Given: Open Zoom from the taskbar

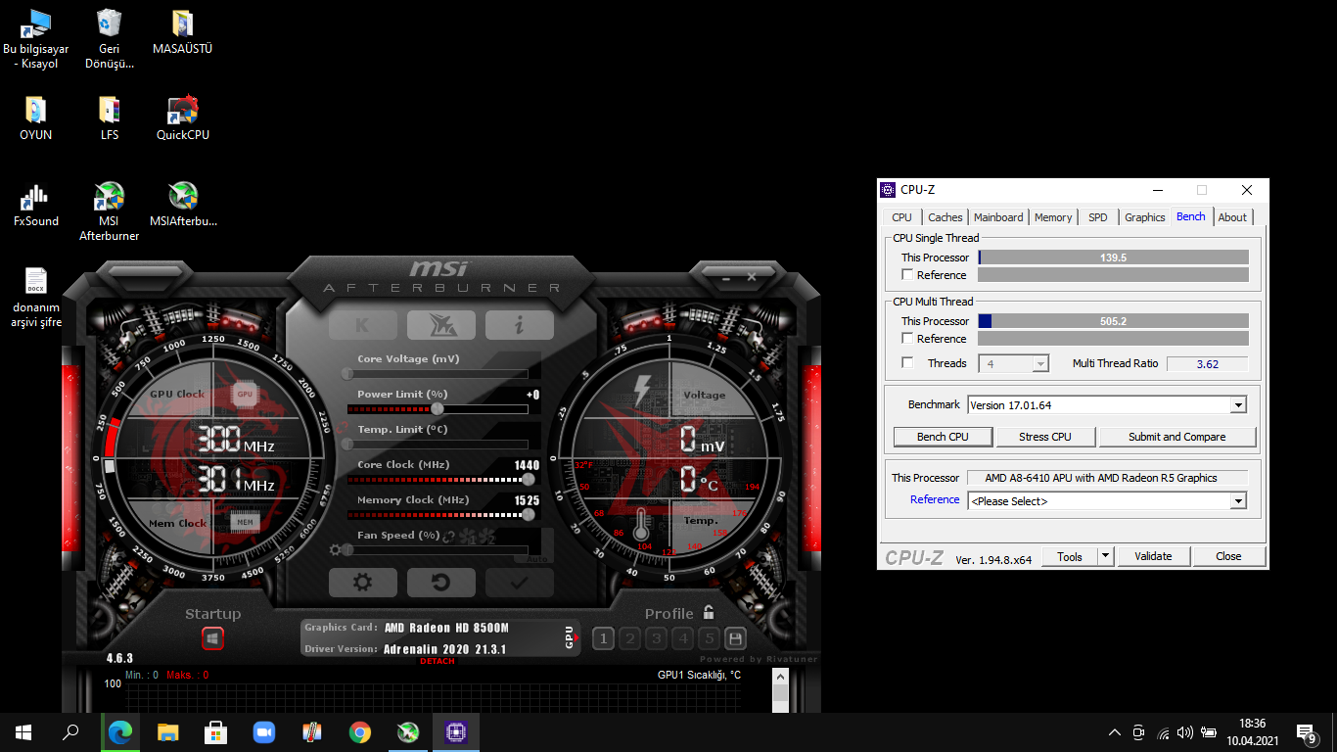Looking at the screenshot, I should click(264, 731).
